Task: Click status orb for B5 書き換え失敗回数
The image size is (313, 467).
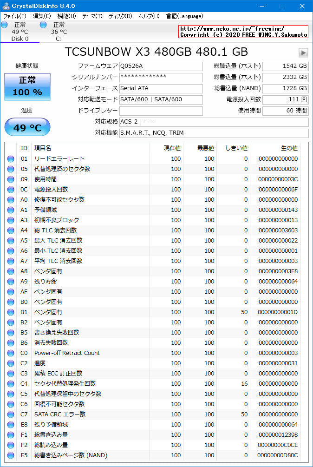Action: pos(11,332)
